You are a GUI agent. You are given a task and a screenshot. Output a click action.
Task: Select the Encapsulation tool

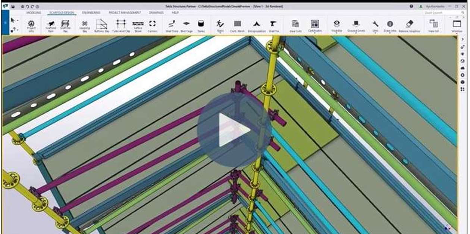(256, 26)
